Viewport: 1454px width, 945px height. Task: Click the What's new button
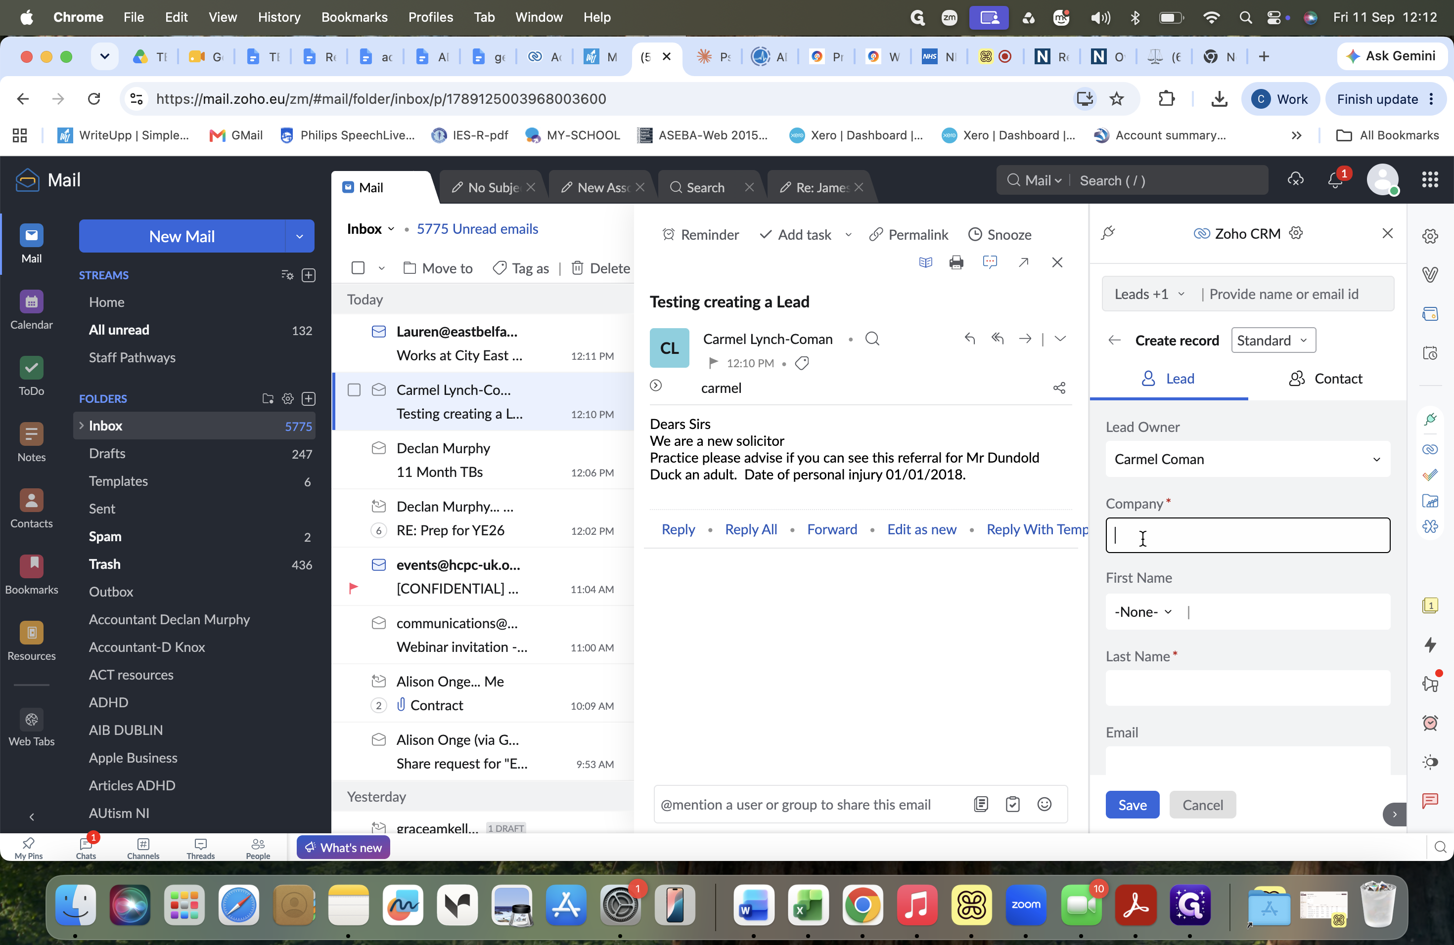tap(343, 847)
